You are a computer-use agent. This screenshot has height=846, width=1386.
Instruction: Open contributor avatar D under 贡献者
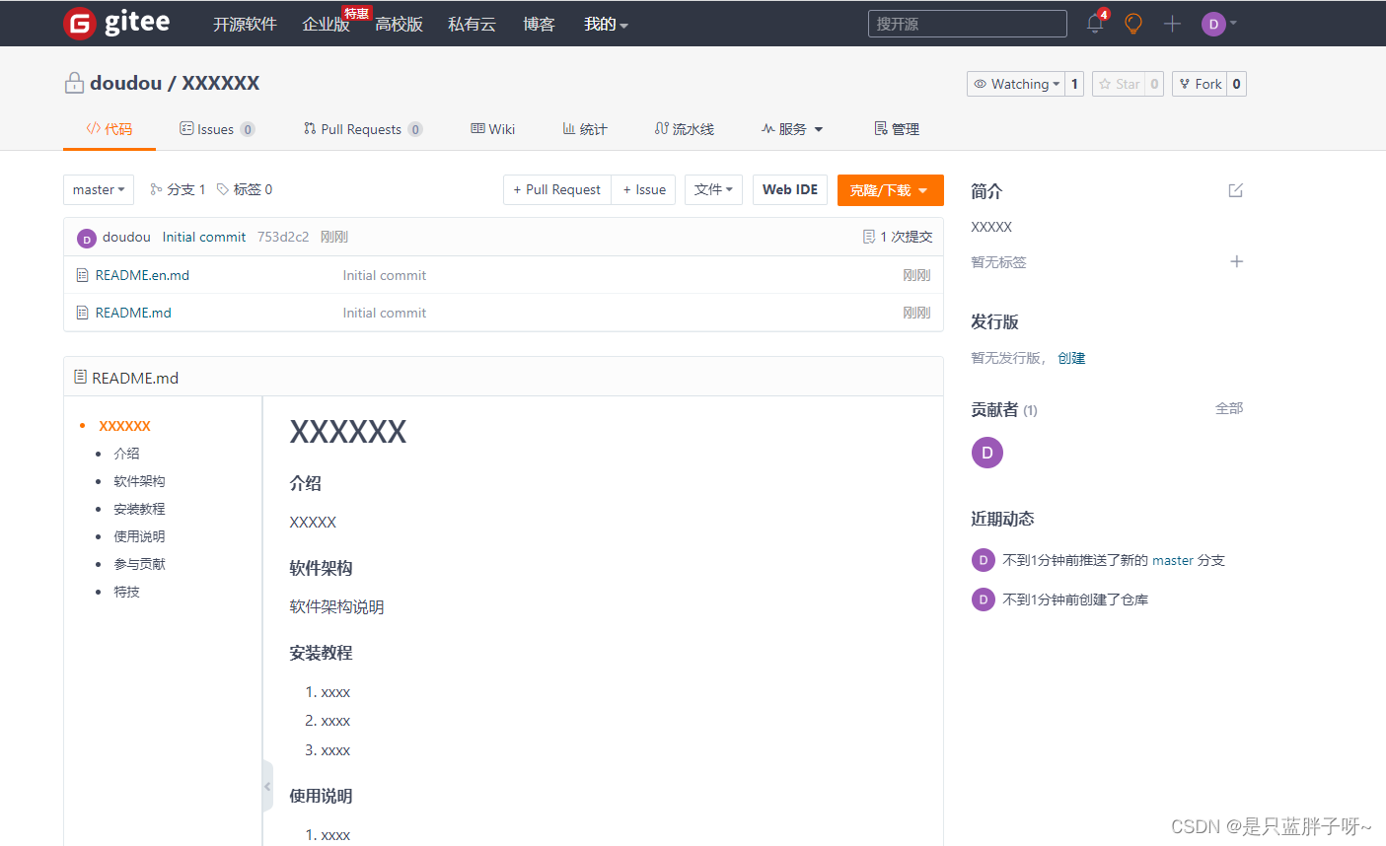(x=986, y=453)
